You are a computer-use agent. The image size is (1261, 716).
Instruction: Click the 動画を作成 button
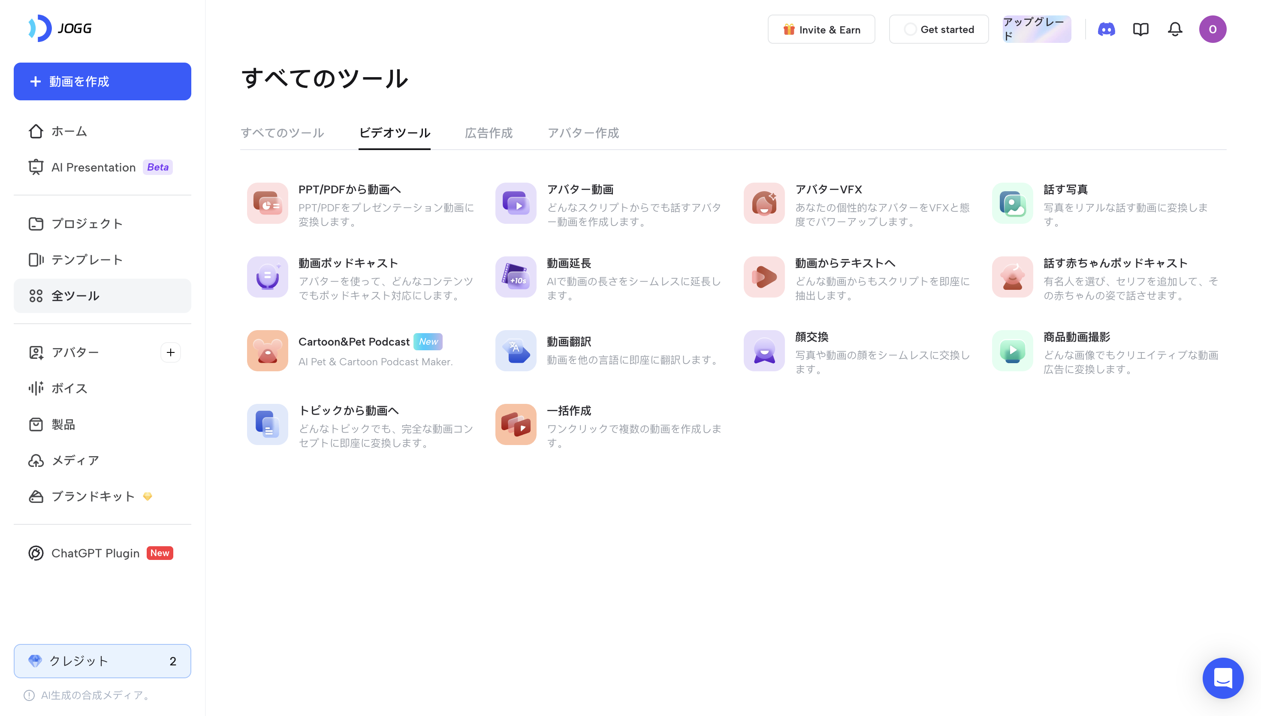click(x=103, y=81)
